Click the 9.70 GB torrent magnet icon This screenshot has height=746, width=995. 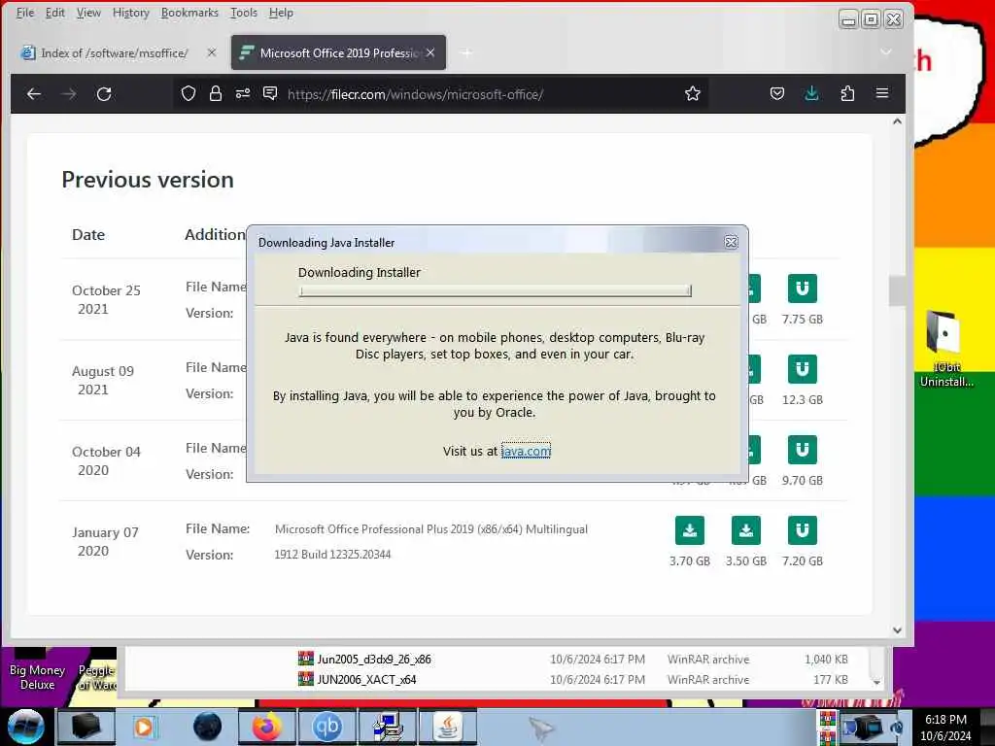(x=802, y=450)
